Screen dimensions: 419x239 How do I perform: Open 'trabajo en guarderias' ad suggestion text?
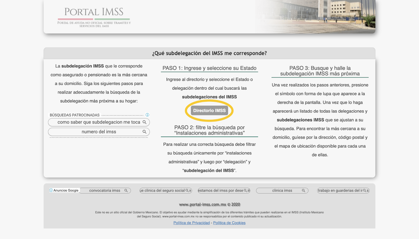click(340, 191)
